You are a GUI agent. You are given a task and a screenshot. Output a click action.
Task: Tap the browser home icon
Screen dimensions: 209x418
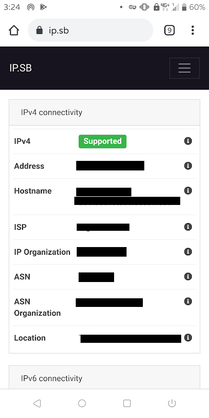click(14, 30)
